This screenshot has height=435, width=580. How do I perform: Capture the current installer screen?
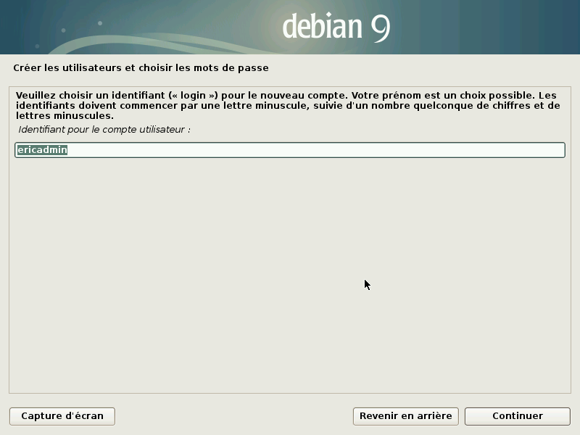point(62,416)
